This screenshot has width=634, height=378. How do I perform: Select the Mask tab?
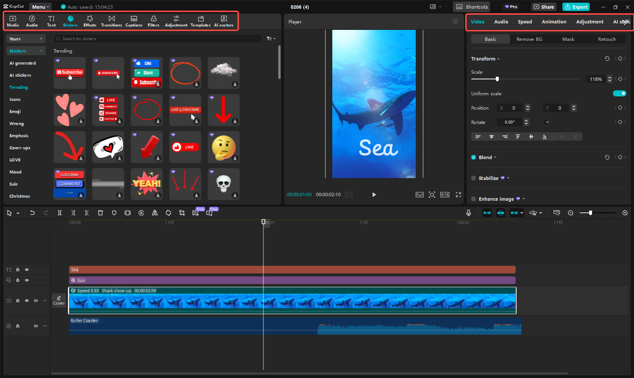click(568, 39)
